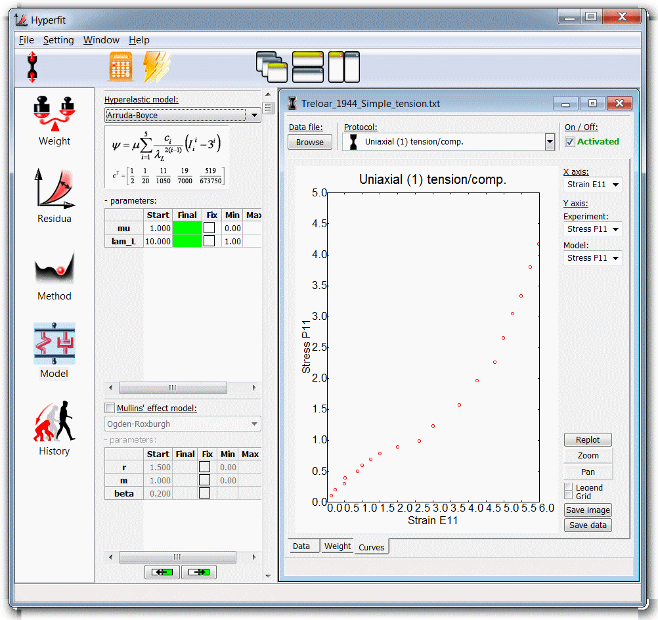Toggle the Fix checkbox for m

pyautogui.click(x=204, y=480)
